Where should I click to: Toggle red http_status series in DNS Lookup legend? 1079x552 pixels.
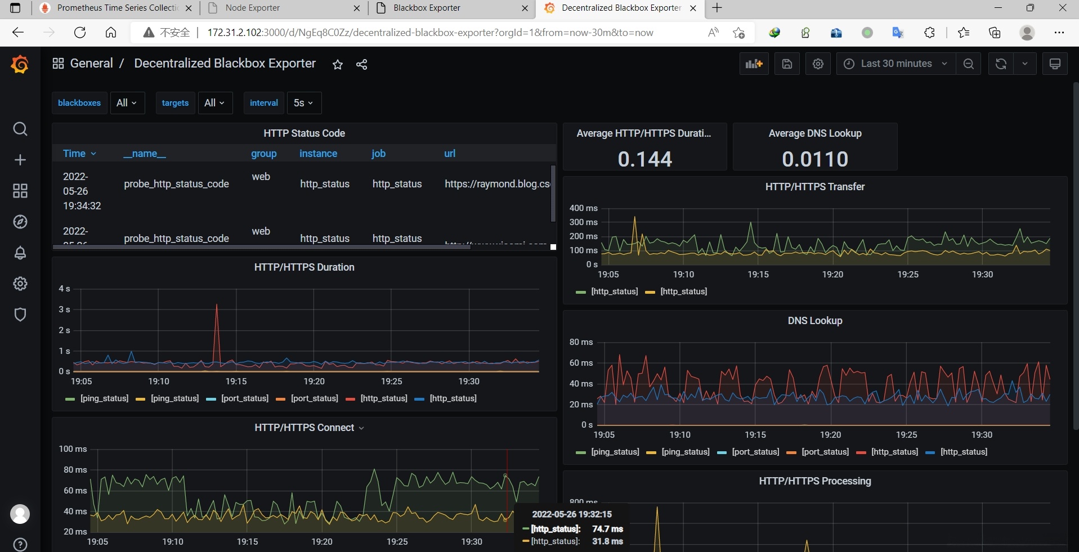894,452
